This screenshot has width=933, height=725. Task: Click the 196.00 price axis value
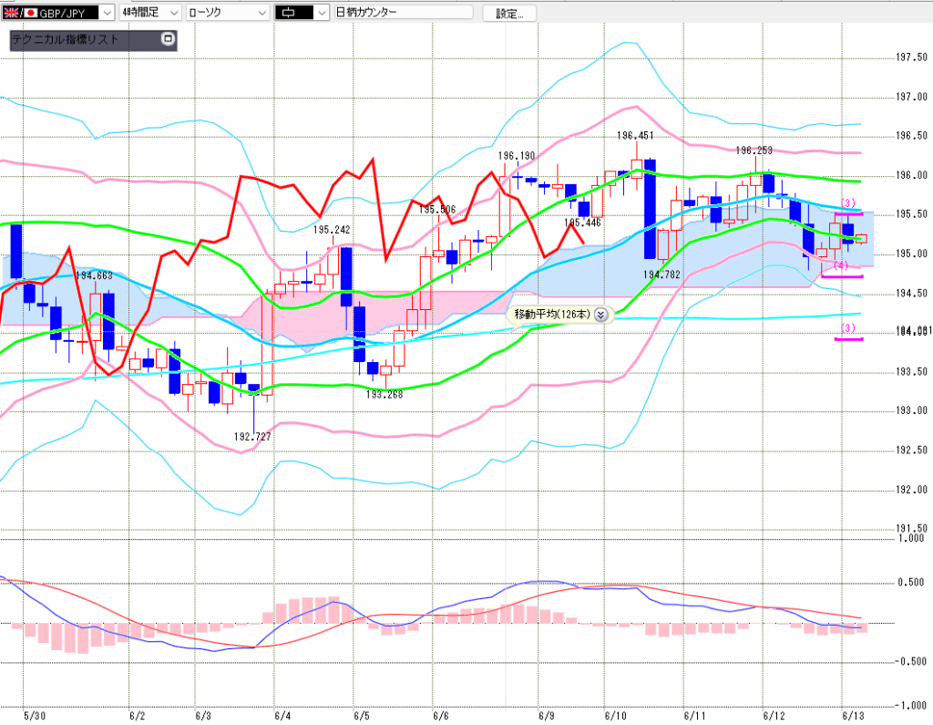[911, 175]
